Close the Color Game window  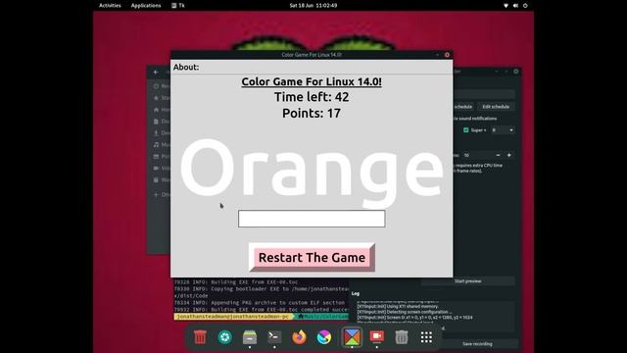[x=447, y=55]
